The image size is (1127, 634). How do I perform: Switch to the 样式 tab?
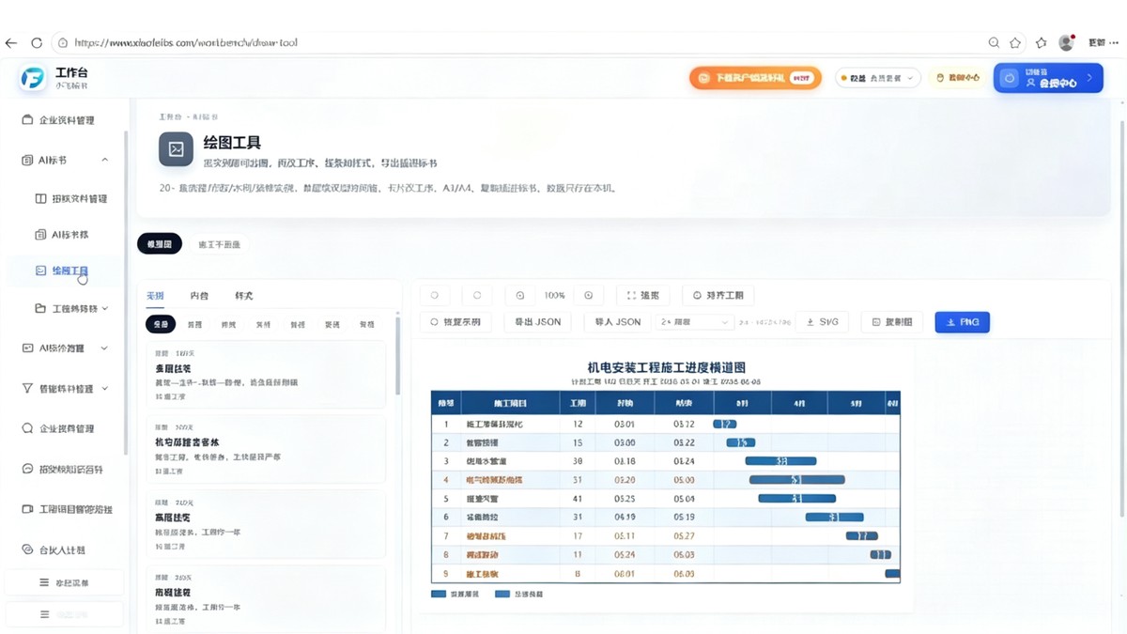(243, 296)
